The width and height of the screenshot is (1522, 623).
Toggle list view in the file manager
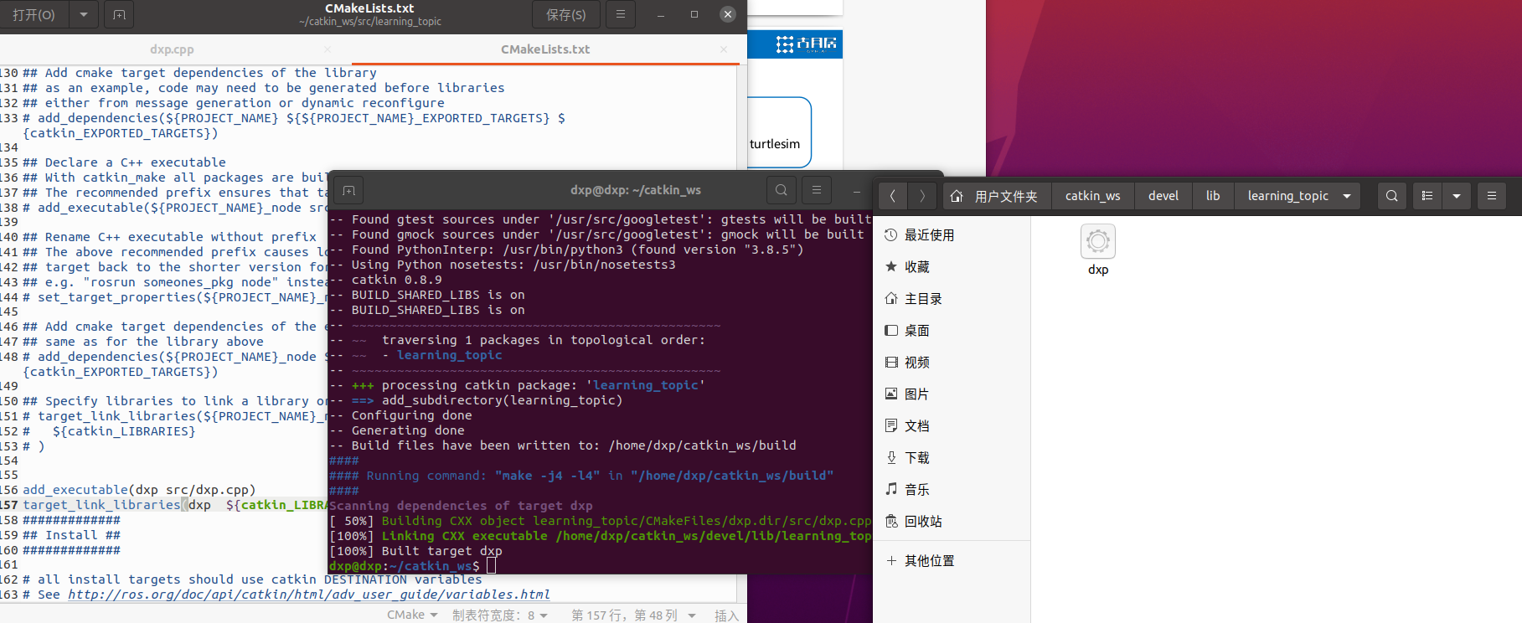tap(1427, 196)
